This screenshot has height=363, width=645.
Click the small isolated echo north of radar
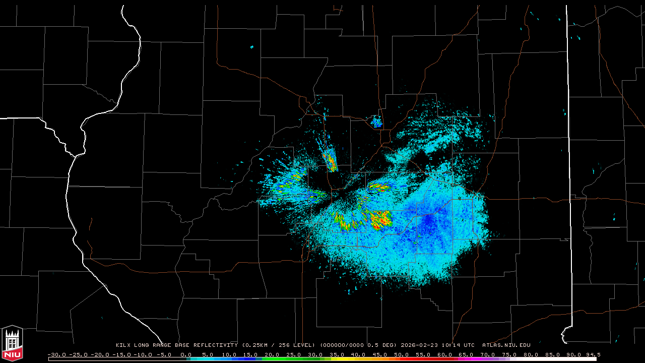[x=376, y=122]
